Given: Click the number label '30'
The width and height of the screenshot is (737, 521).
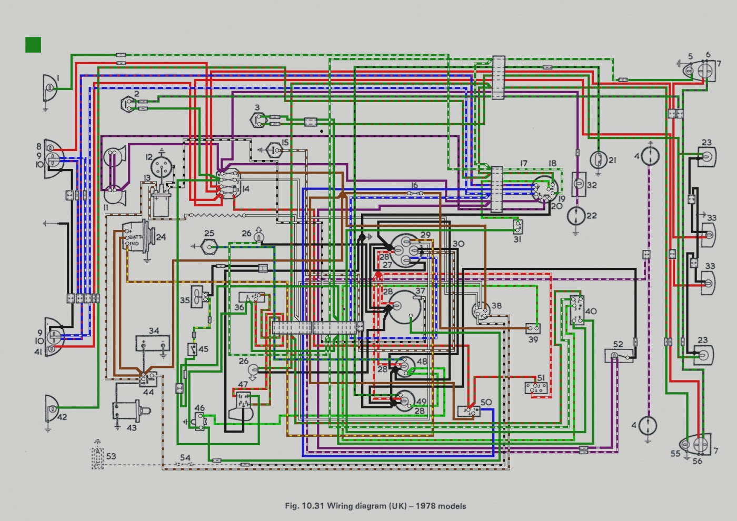Looking at the screenshot, I should pyautogui.click(x=458, y=244).
